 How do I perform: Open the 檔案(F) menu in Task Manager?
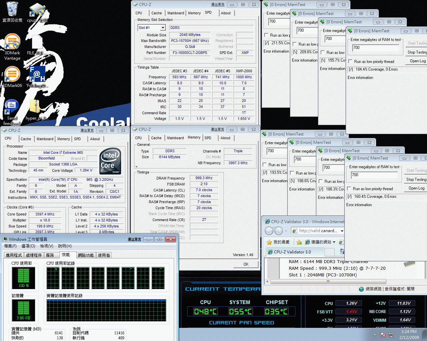10,246
